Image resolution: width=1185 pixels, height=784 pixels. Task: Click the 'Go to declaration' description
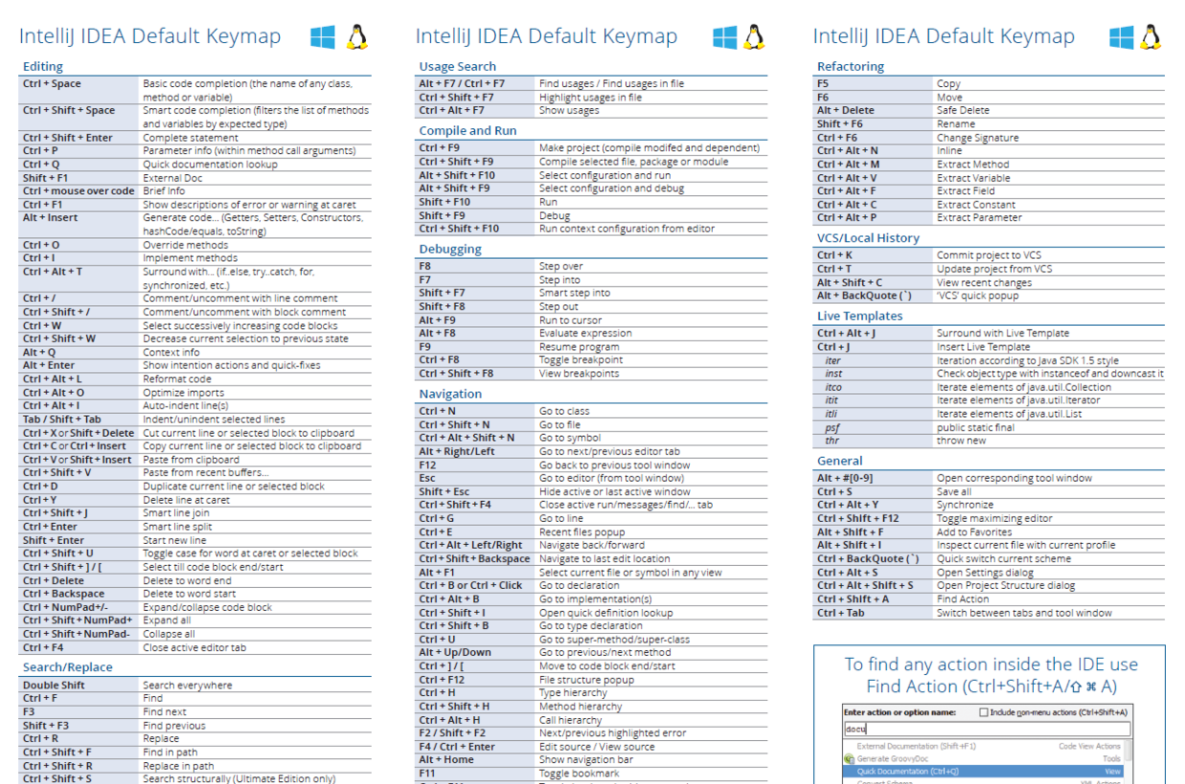click(x=579, y=585)
